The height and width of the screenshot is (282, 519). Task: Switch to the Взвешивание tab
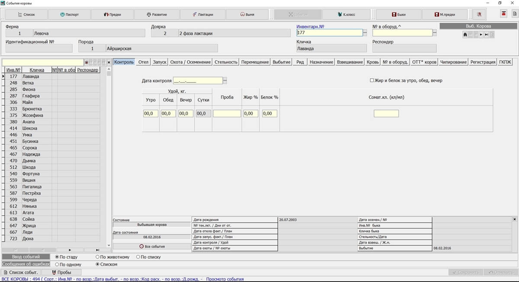coord(350,62)
